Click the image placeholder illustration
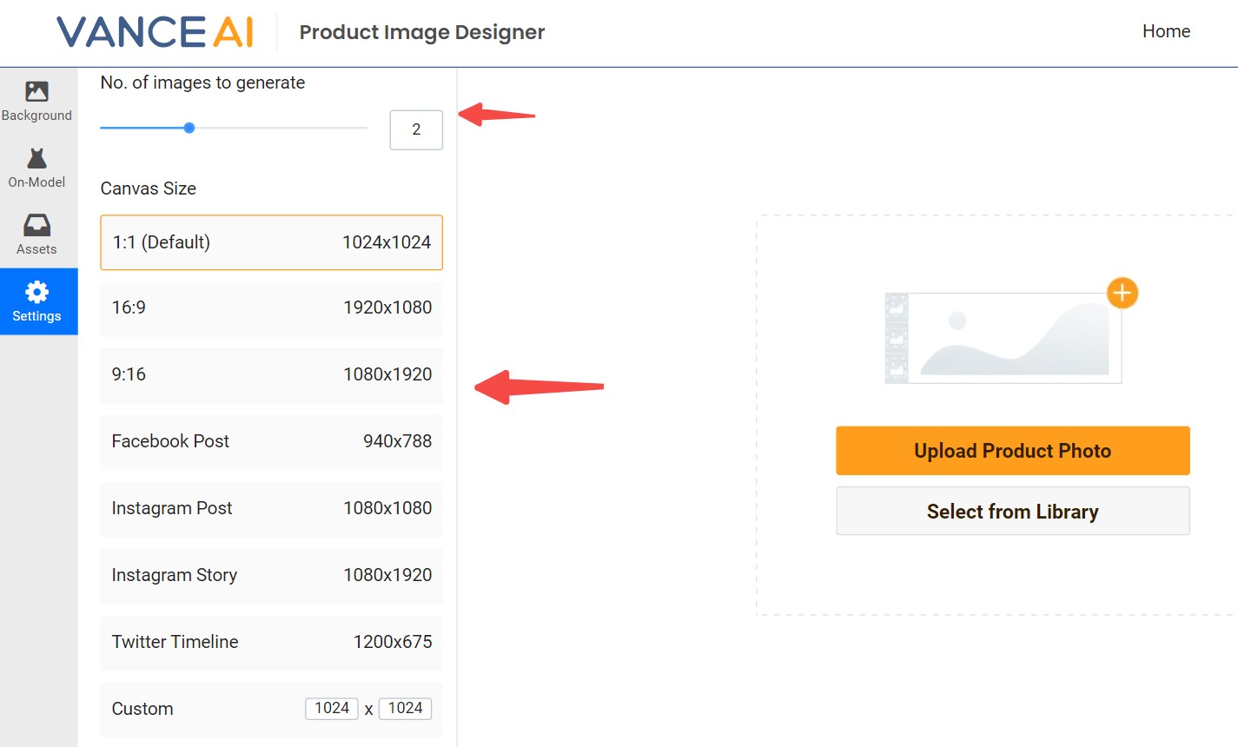 1003,338
